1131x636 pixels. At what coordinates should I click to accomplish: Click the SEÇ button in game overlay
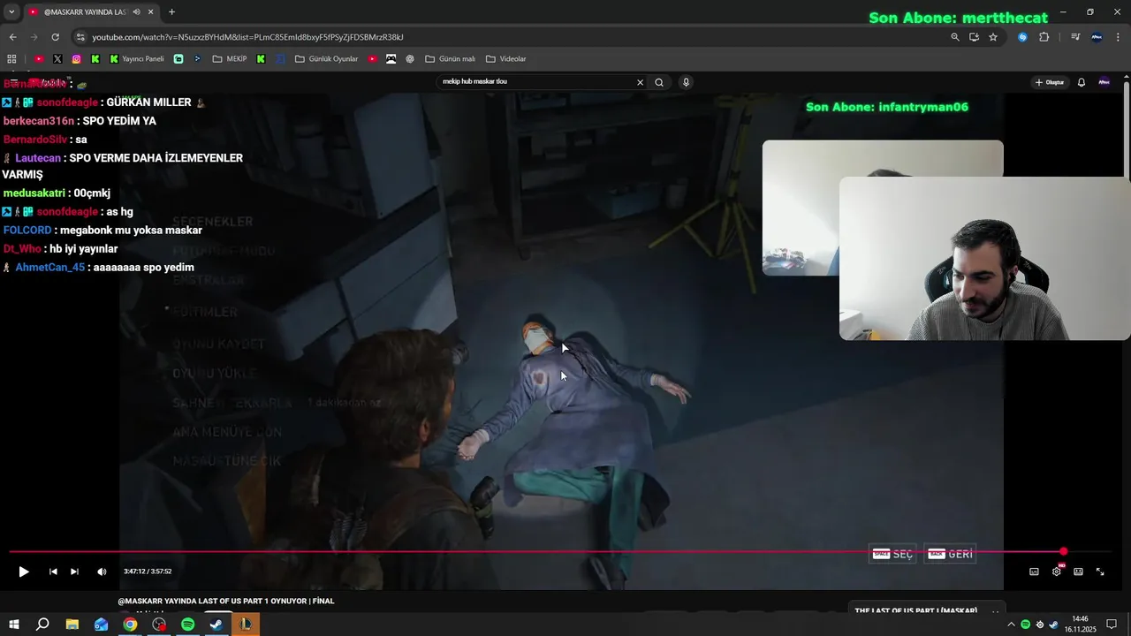(892, 554)
